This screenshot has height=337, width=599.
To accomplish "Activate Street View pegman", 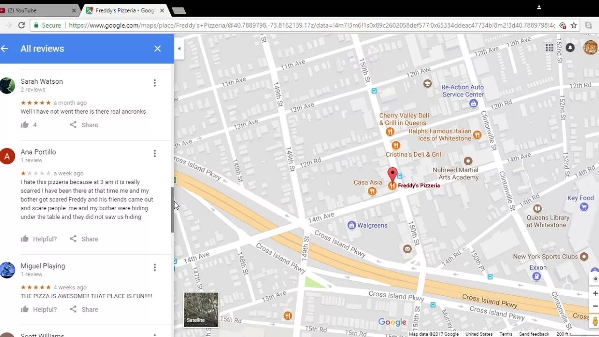I will (x=595, y=322).
